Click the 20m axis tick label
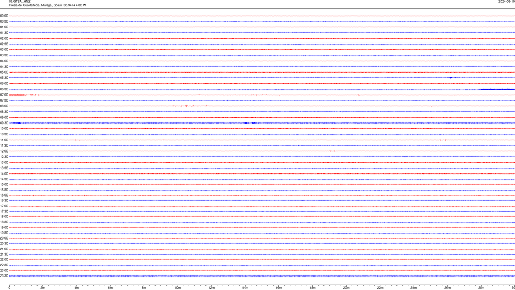 pos(347,288)
